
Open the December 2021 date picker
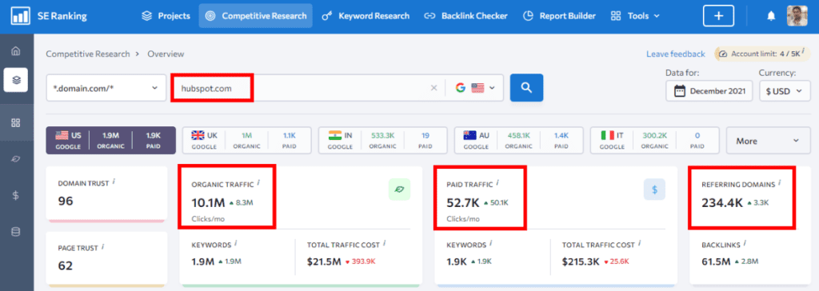click(x=709, y=91)
